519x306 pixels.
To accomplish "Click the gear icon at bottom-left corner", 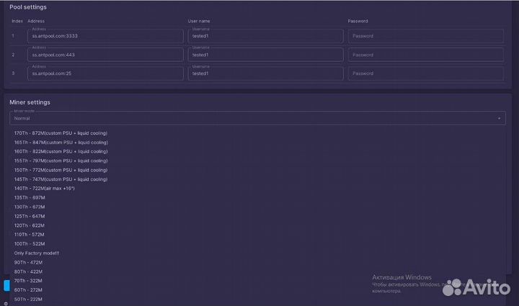I will coord(6,302).
